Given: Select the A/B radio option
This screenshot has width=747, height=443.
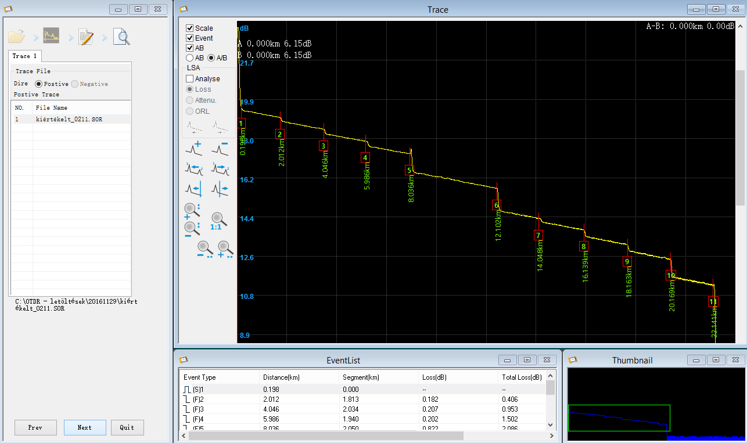Looking at the screenshot, I should pos(211,58).
